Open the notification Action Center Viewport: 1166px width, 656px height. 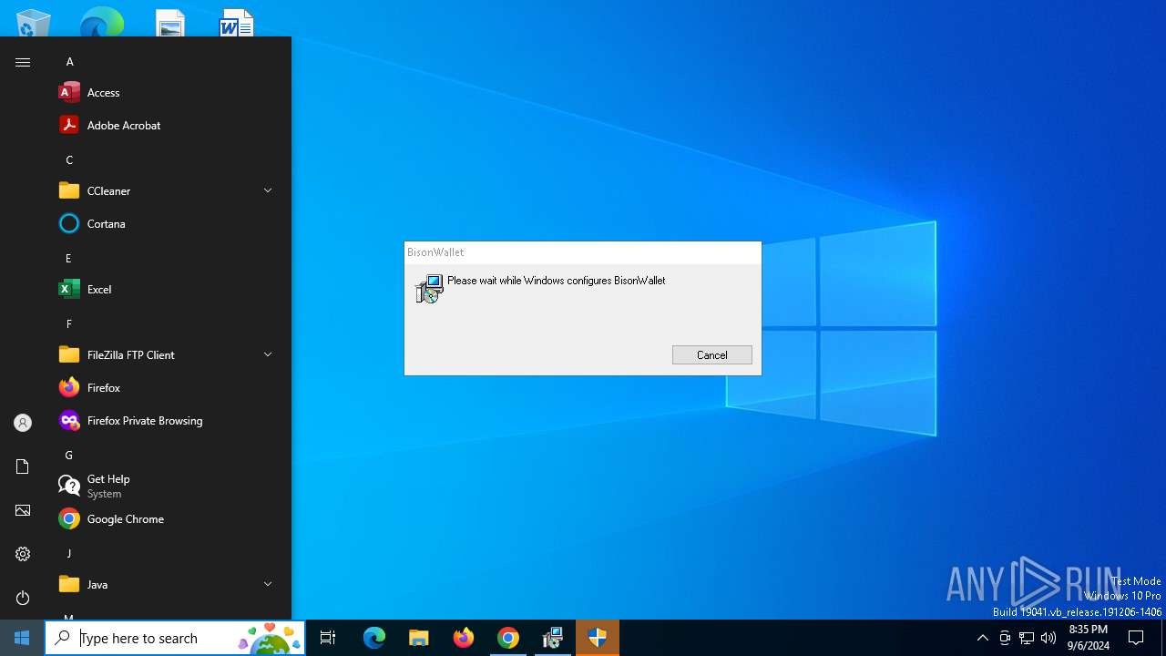[x=1136, y=638]
